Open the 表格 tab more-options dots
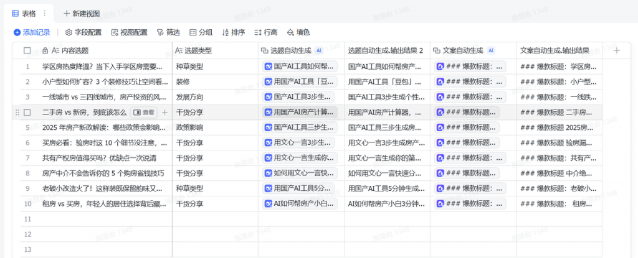Screen dimensions: 638x258 point(45,14)
